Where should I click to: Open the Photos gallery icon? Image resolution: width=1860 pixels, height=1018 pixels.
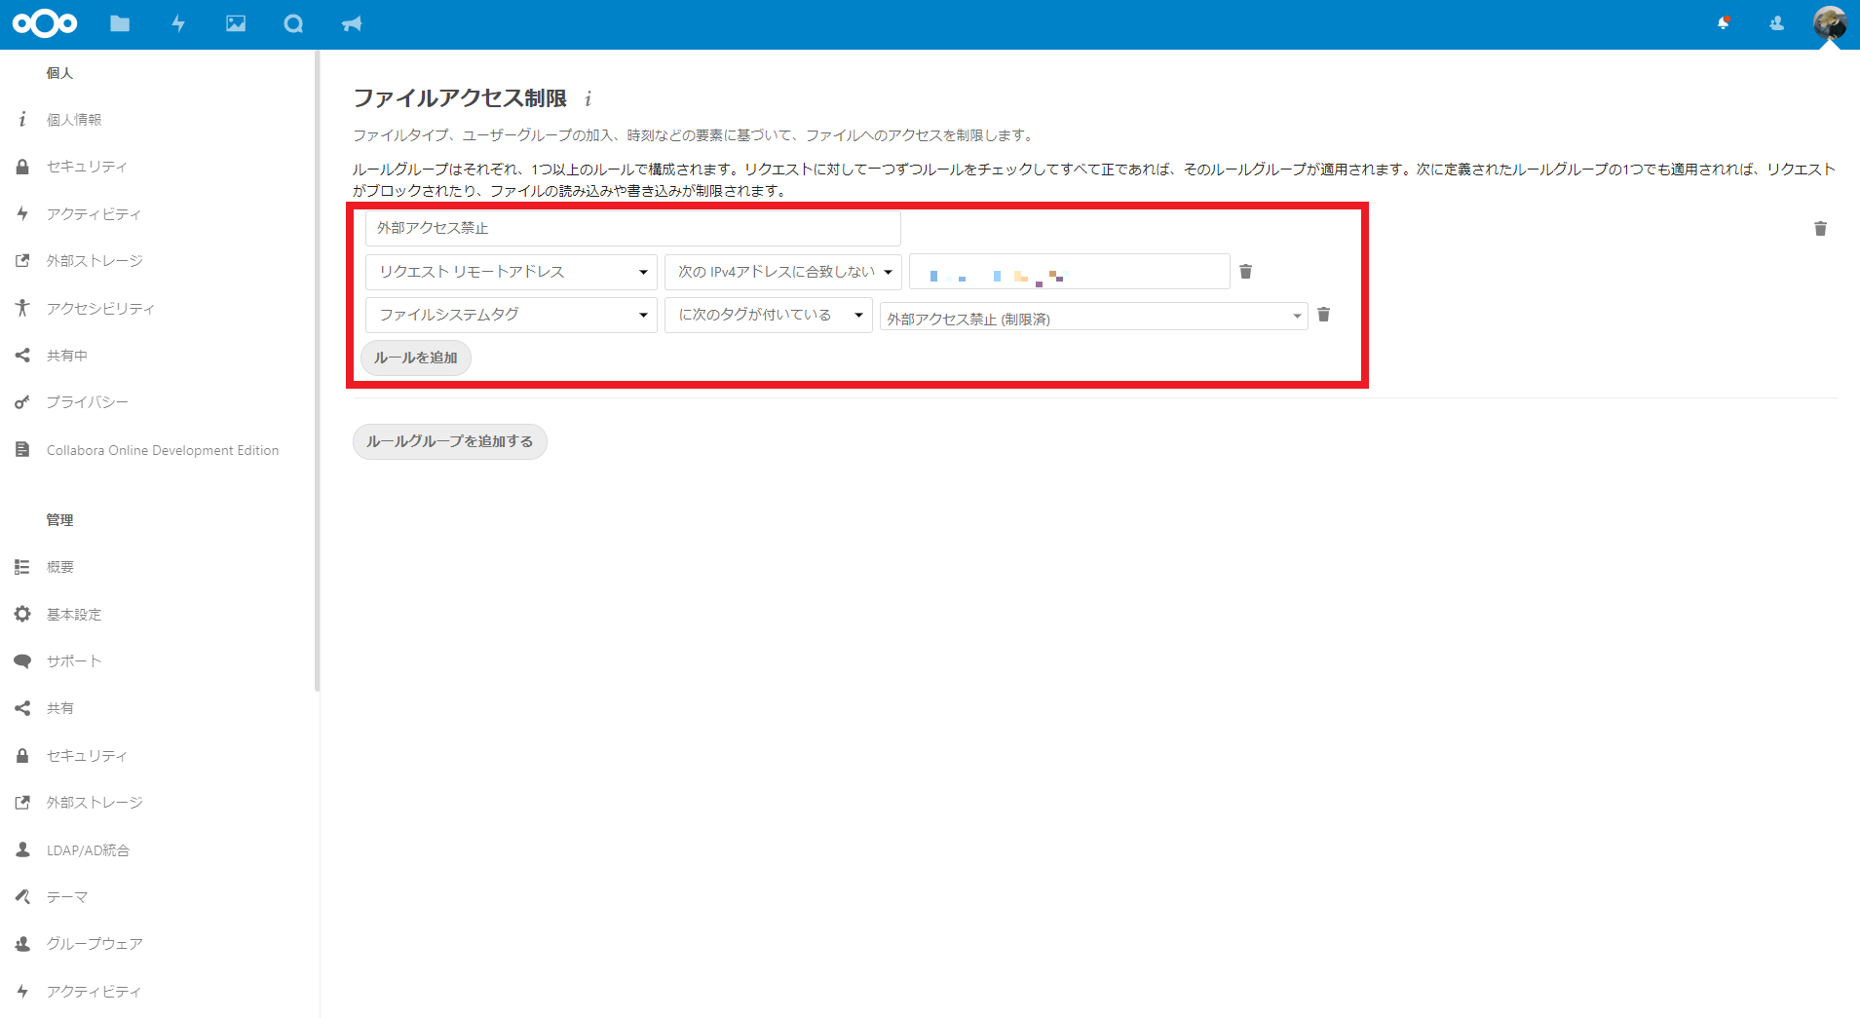236,23
